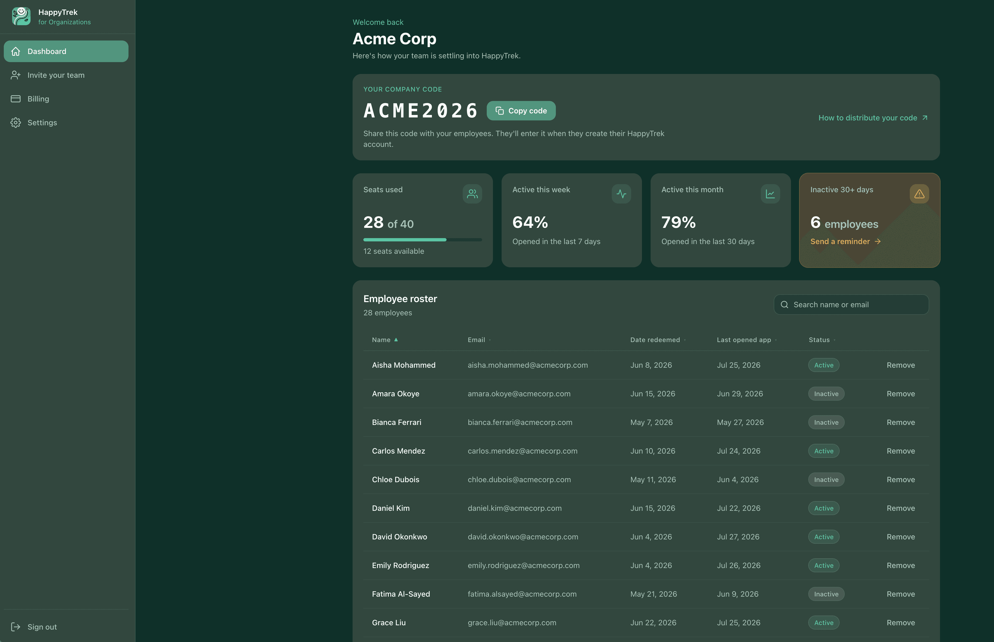Image resolution: width=994 pixels, height=642 pixels.
Task: Click the name Emily Rodriguez
Action: [x=400, y=566]
